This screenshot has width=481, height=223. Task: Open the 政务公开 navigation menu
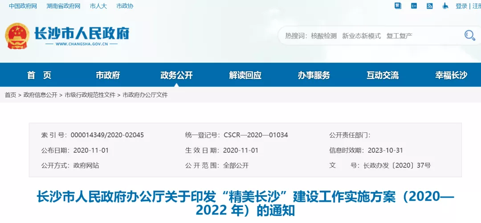[176, 75]
